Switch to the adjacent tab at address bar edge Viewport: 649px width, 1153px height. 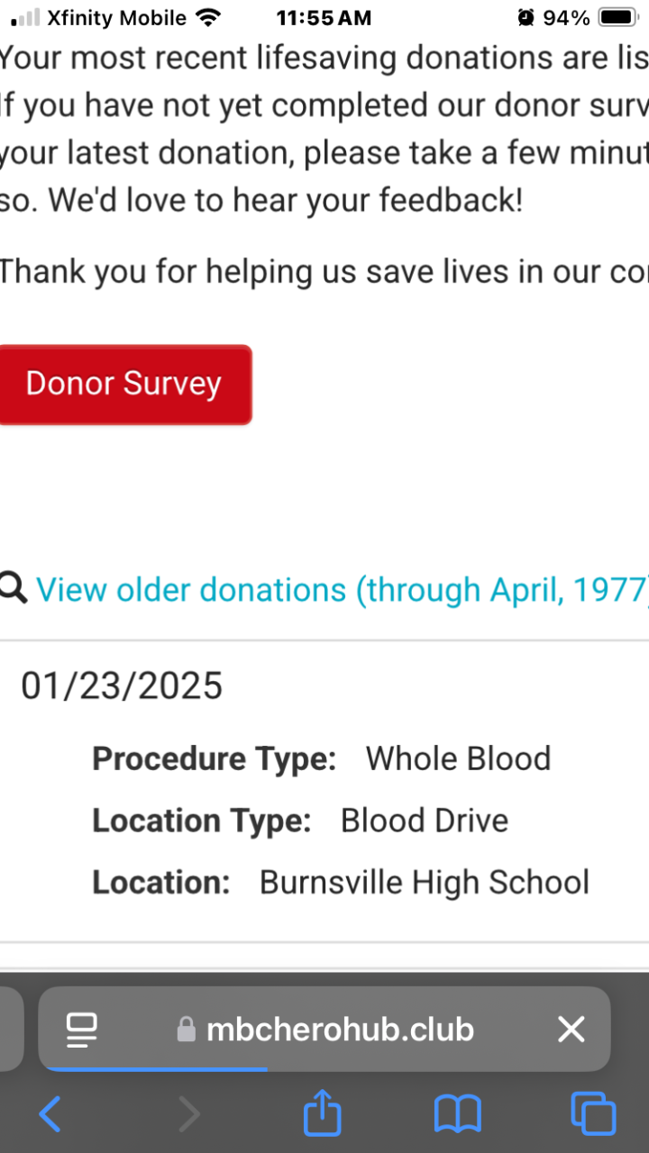tap(9, 1029)
